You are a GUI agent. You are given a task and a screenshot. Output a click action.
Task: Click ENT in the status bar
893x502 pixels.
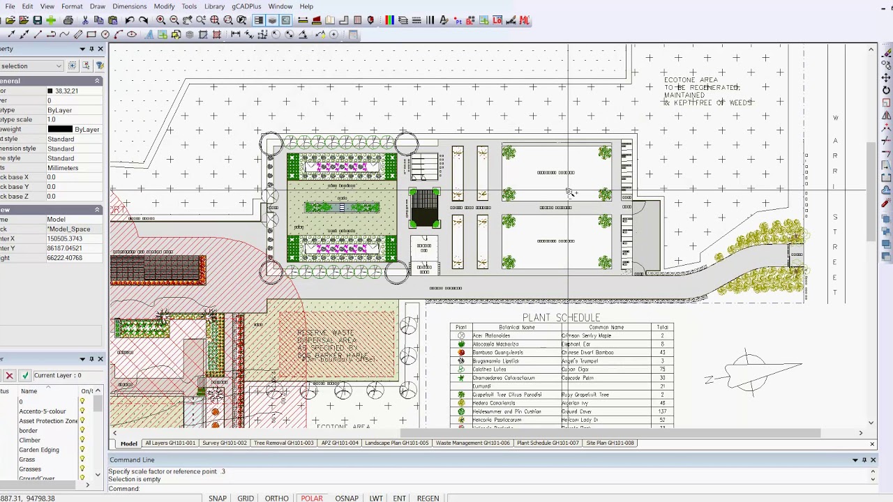[x=399, y=498]
